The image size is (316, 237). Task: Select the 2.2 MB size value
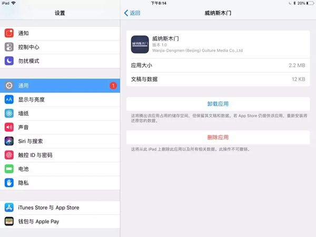tap(297, 65)
